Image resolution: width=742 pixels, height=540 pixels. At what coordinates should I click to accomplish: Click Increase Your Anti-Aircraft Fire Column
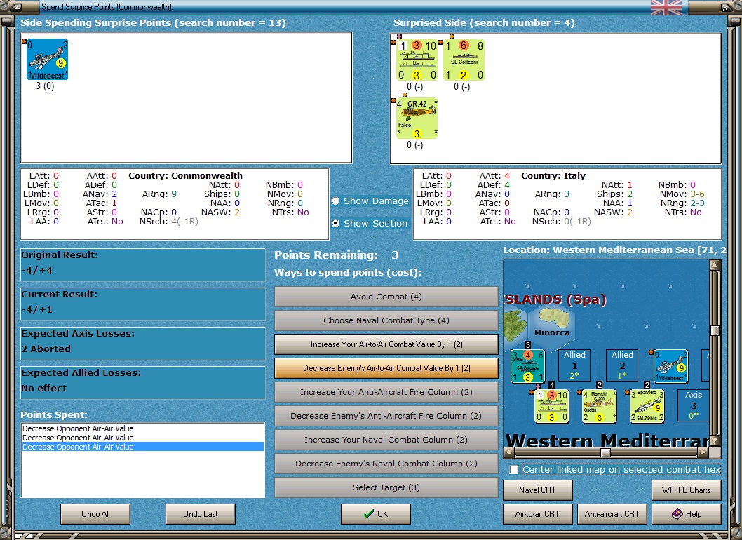click(x=386, y=392)
